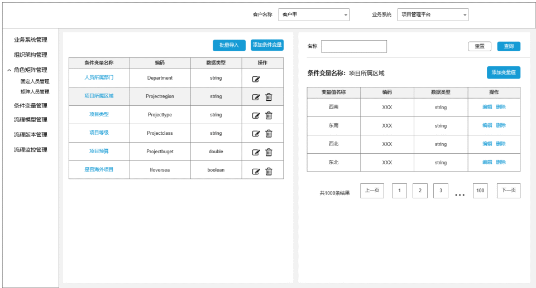This screenshot has height=288, width=536.
Task: Click the 添加变量值 button
Action: (504, 72)
